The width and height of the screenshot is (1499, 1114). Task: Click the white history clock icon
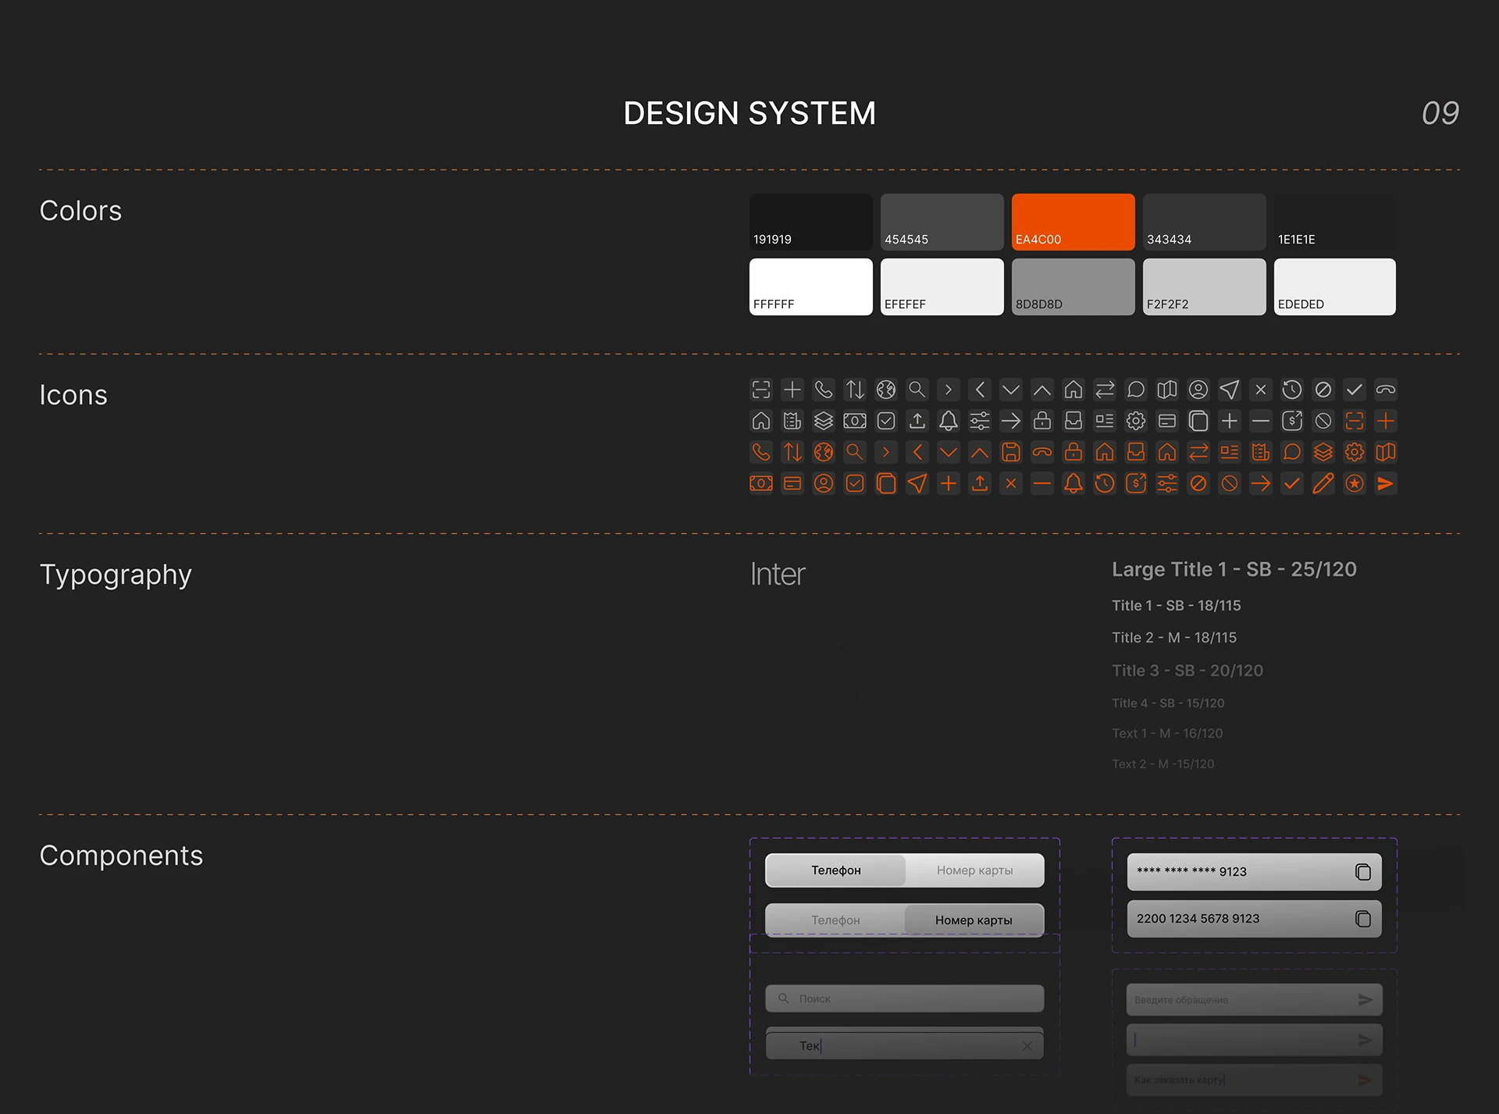click(x=1292, y=390)
